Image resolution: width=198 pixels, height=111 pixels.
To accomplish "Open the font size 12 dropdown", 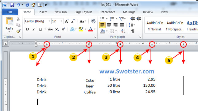I will (x=61, y=21).
